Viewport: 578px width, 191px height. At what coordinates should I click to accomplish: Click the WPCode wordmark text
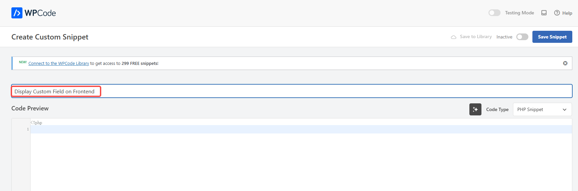[x=40, y=13]
